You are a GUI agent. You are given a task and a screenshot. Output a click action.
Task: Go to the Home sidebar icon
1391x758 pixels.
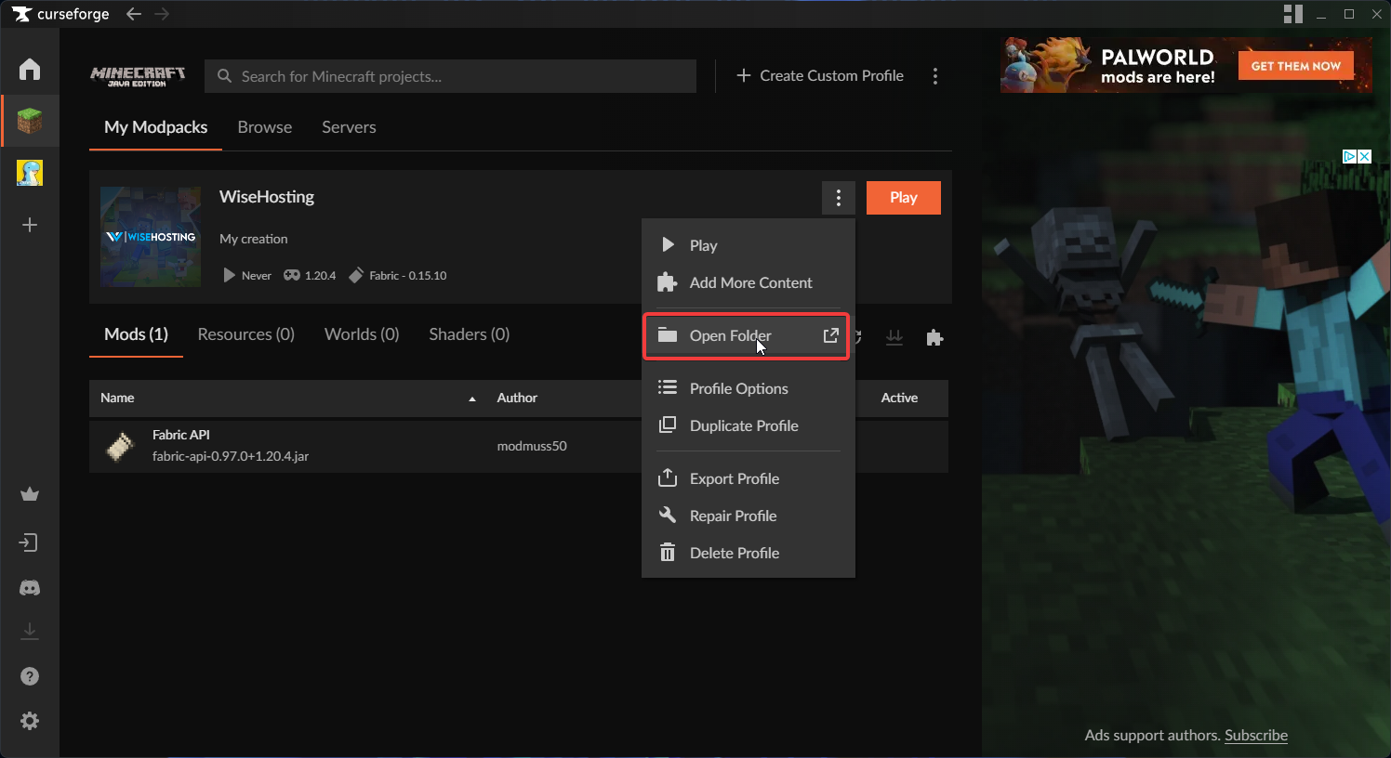pos(30,69)
